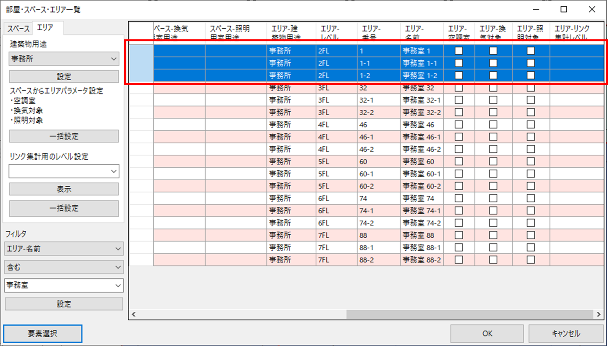Image resolution: width=608 pixels, height=346 pixels.
Task: Click 表示 button
Action: click(x=64, y=189)
